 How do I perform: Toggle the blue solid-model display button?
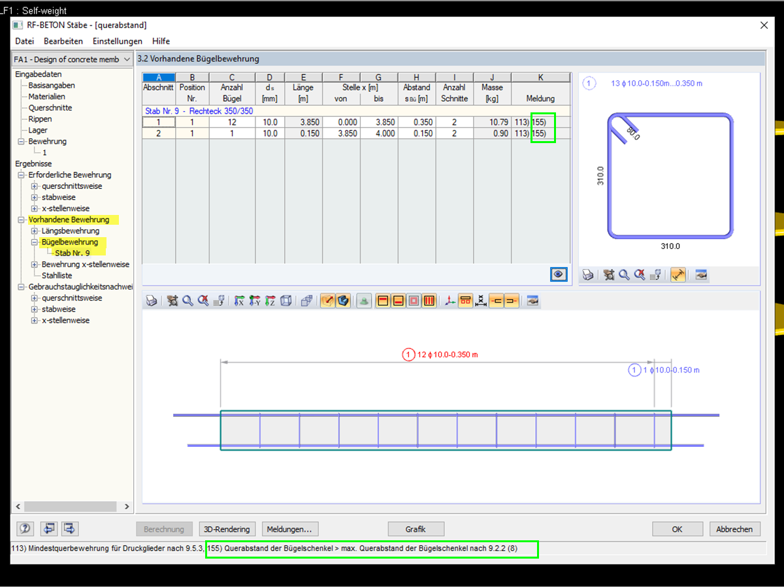click(x=344, y=301)
